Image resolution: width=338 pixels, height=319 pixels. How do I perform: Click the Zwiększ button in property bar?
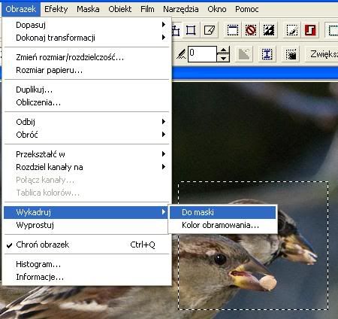[x=321, y=54]
